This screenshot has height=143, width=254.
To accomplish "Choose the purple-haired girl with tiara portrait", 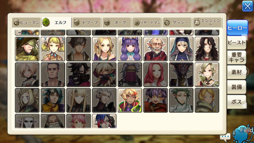I will [130, 49].
